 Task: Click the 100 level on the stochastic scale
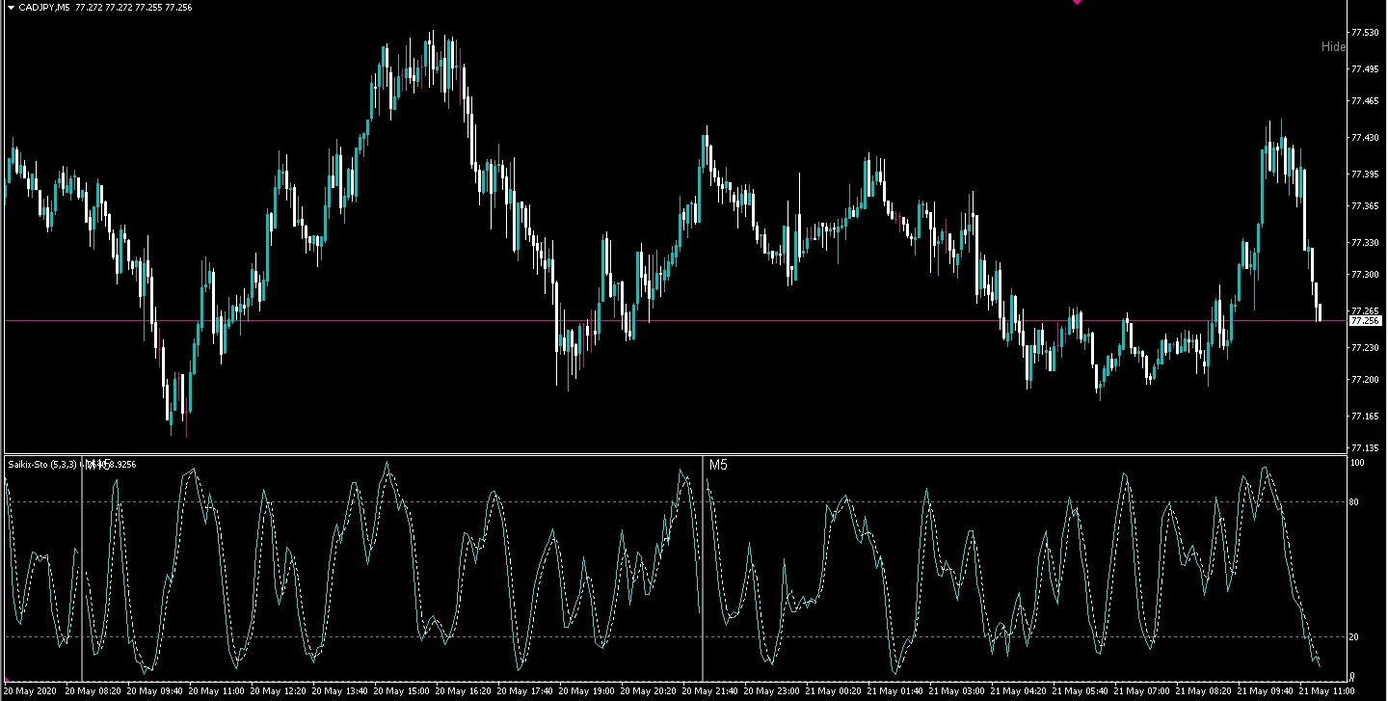coord(1357,464)
